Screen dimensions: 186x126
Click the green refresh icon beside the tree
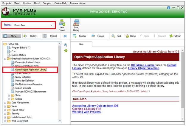pyautogui.click(x=66, y=50)
